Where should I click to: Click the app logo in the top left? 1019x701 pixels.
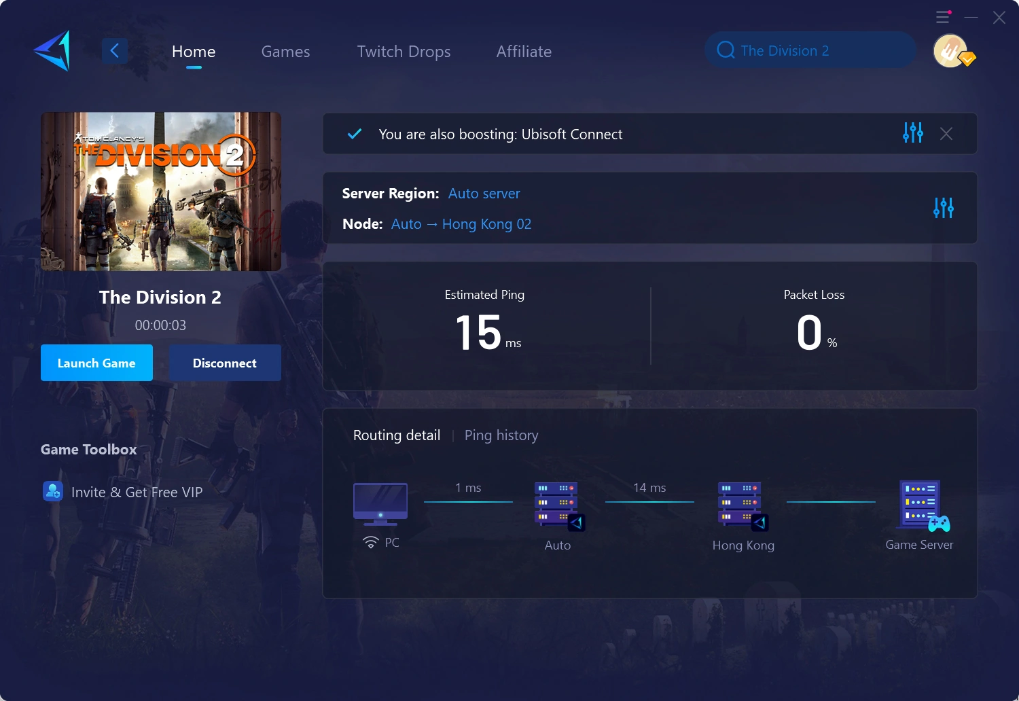tap(53, 51)
